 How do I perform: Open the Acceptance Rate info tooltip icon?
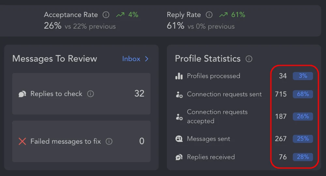(x=106, y=15)
